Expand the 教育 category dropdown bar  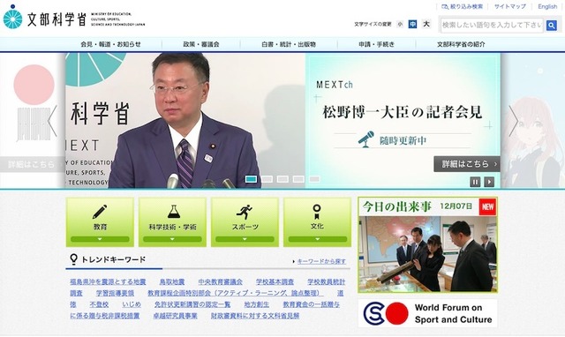click(x=100, y=239)
